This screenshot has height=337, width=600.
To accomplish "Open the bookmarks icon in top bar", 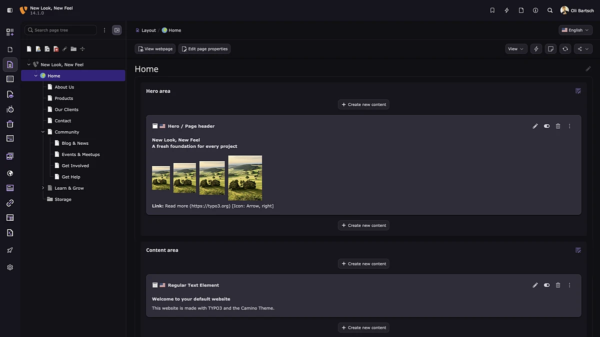I will coord(492,10).
